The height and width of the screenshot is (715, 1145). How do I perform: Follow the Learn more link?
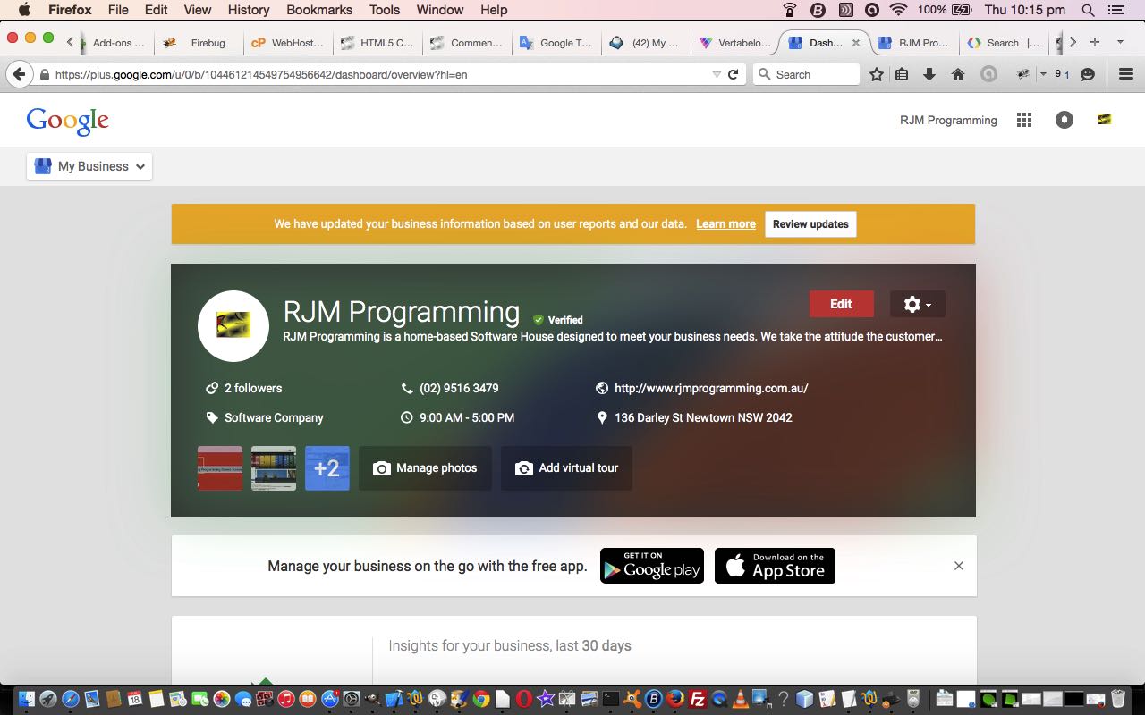726,224
